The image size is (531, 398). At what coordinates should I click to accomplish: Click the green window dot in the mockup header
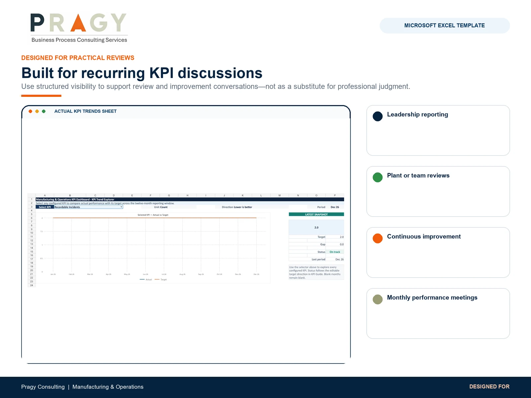click(44, 111)
